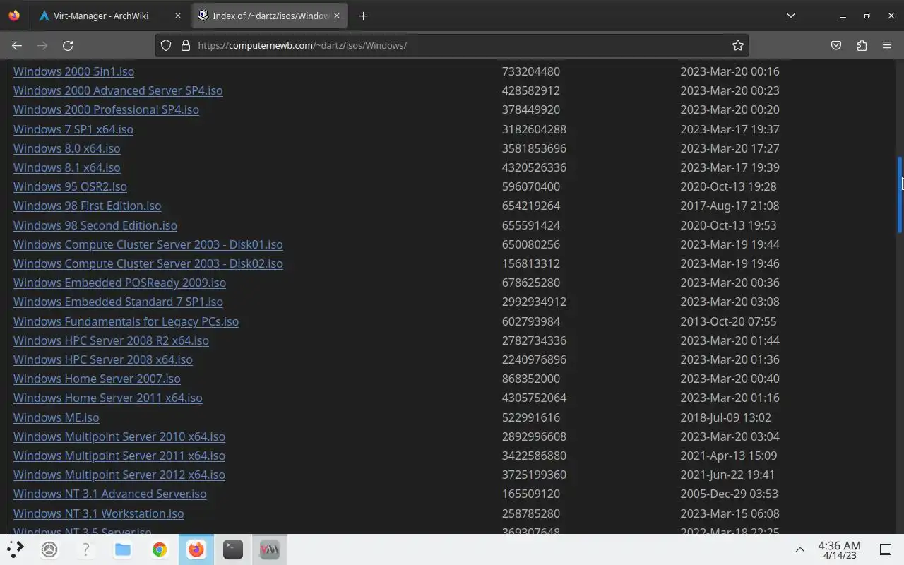Open System Settings from taskbar

click(49, 549)
